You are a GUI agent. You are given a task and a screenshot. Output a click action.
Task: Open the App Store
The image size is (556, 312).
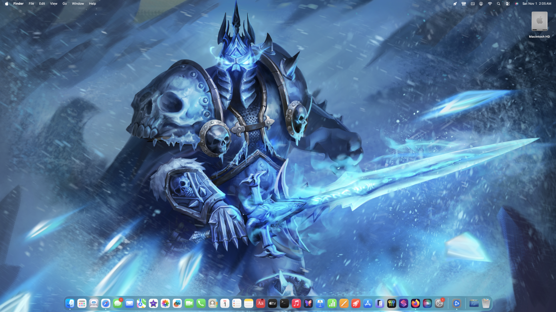tap(368, 303)
